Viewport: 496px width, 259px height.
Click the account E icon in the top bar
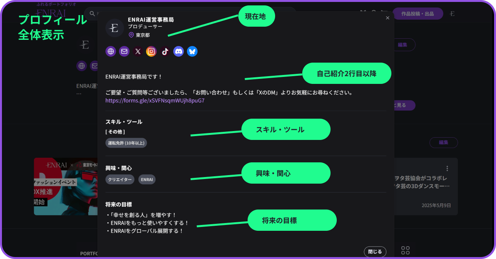pyautogui.click(x=452, y=14)
